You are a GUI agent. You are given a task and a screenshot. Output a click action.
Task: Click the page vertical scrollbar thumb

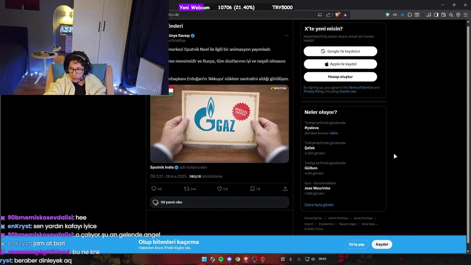pyautogui.click(x=468, y=134)
